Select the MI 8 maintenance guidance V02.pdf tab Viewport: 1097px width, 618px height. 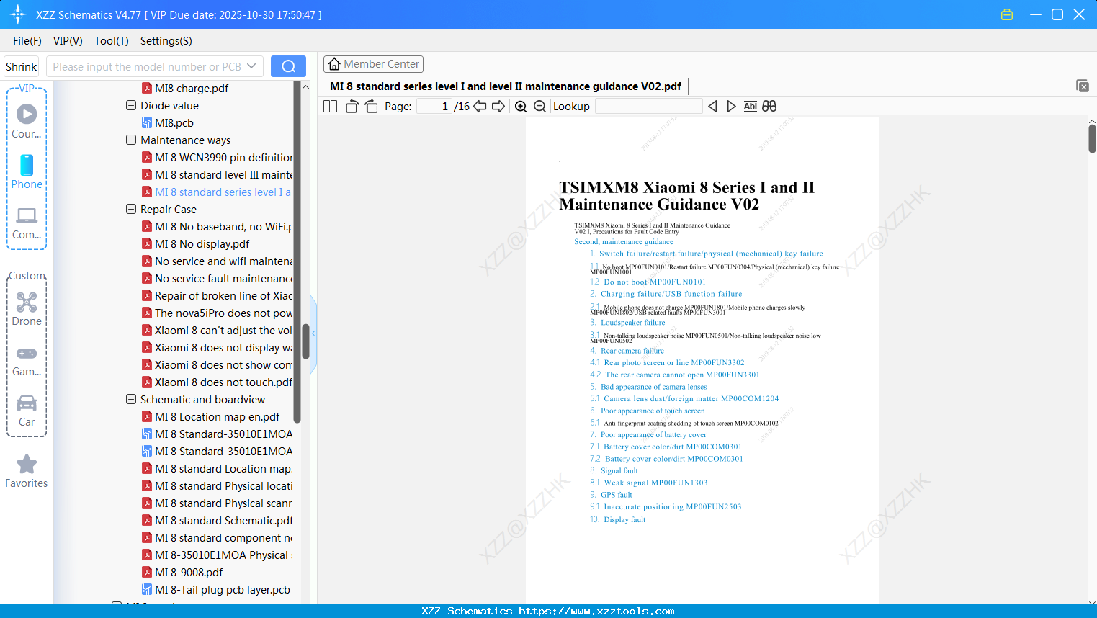click(x=506, y=86)
